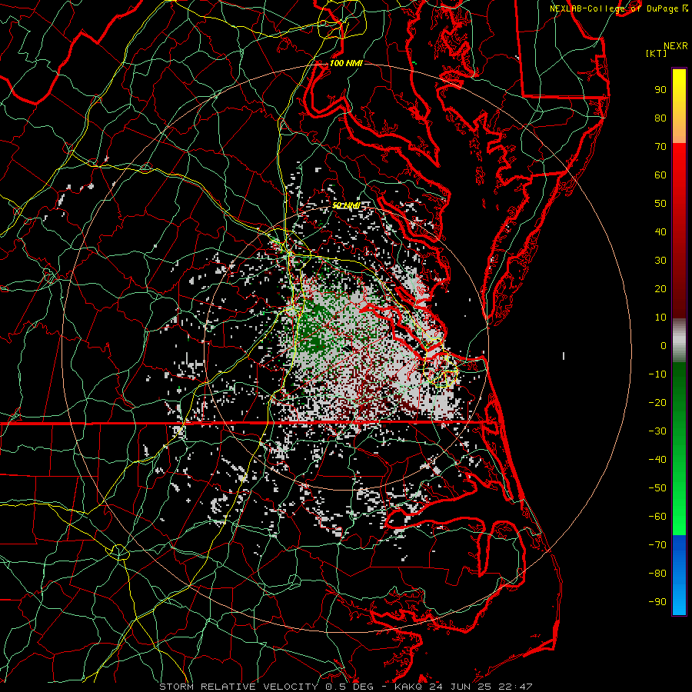Image resolution: width=692 pixels, height=692 pixels.
Task: Click the positive 10 scale value
Action: click(x=660, y=318)
